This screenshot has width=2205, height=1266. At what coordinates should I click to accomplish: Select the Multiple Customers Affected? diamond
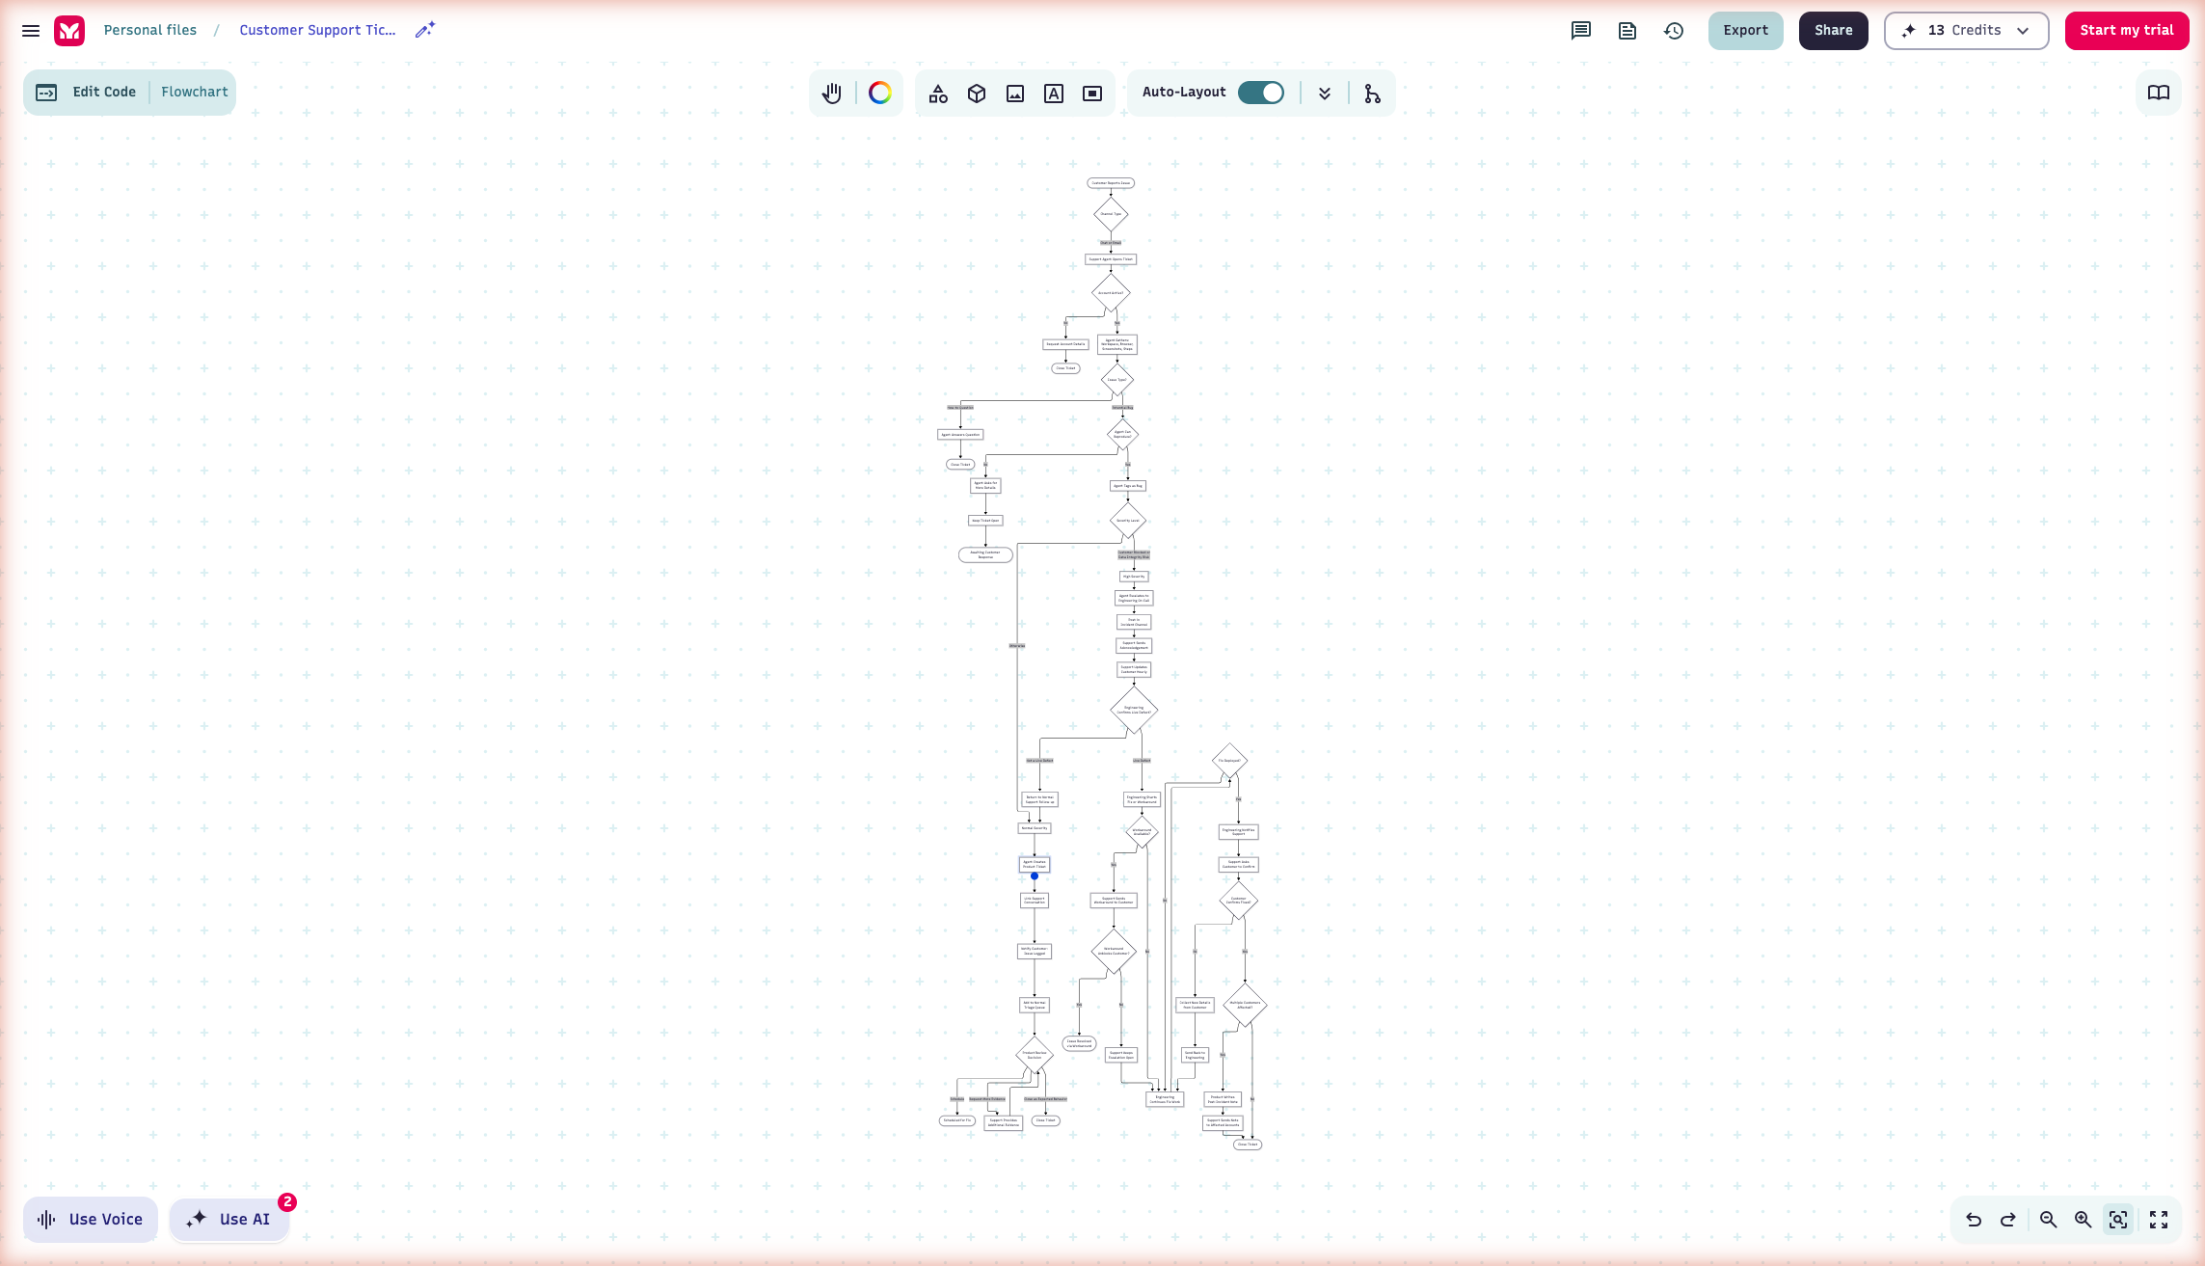click(x=1245, y=1006)
